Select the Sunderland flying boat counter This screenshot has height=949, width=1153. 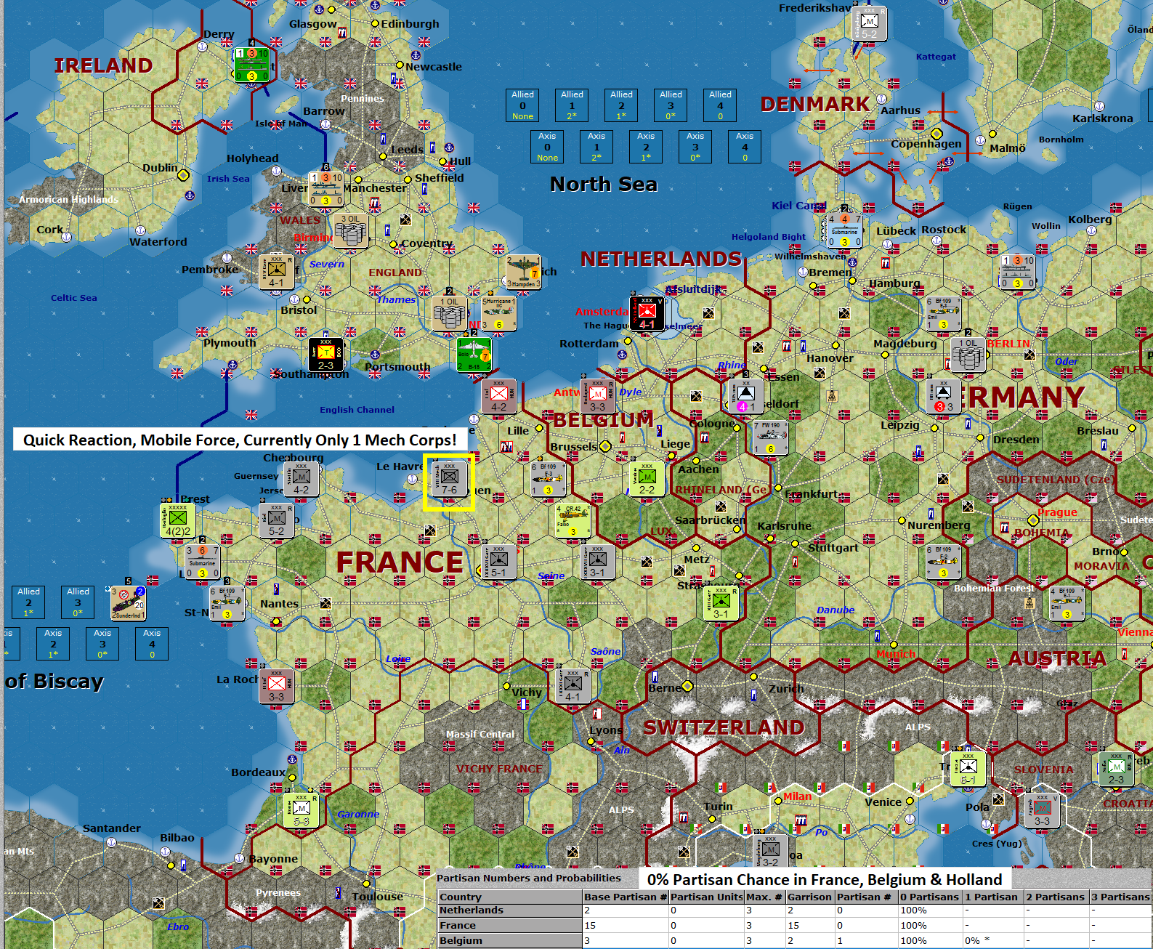(128, 603)
